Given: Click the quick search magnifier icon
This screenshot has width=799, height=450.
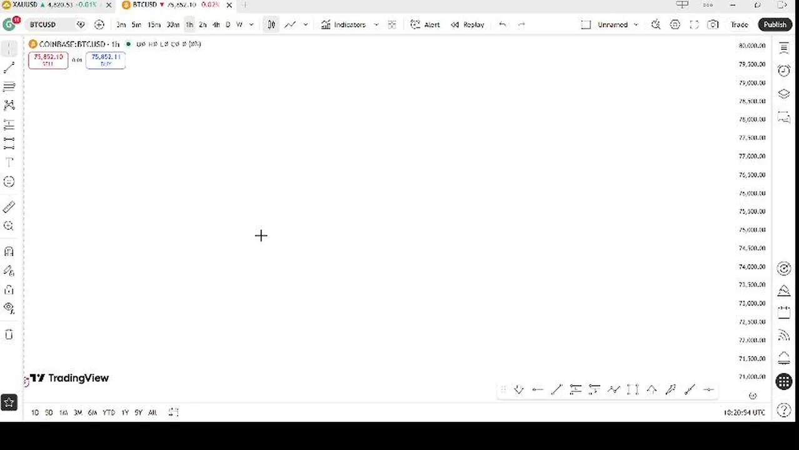Looking at the screenshot, I should pos(656,24).
